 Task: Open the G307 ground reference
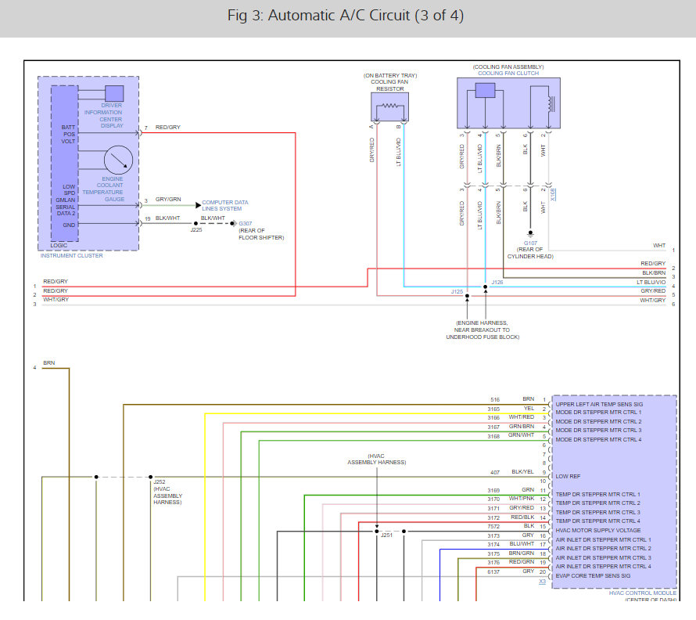(x=246, y=224)
